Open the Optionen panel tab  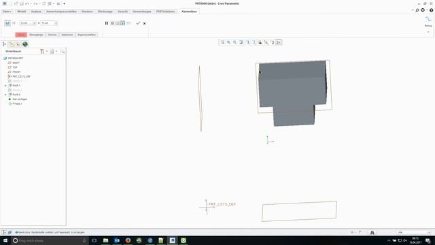(67, 35)
